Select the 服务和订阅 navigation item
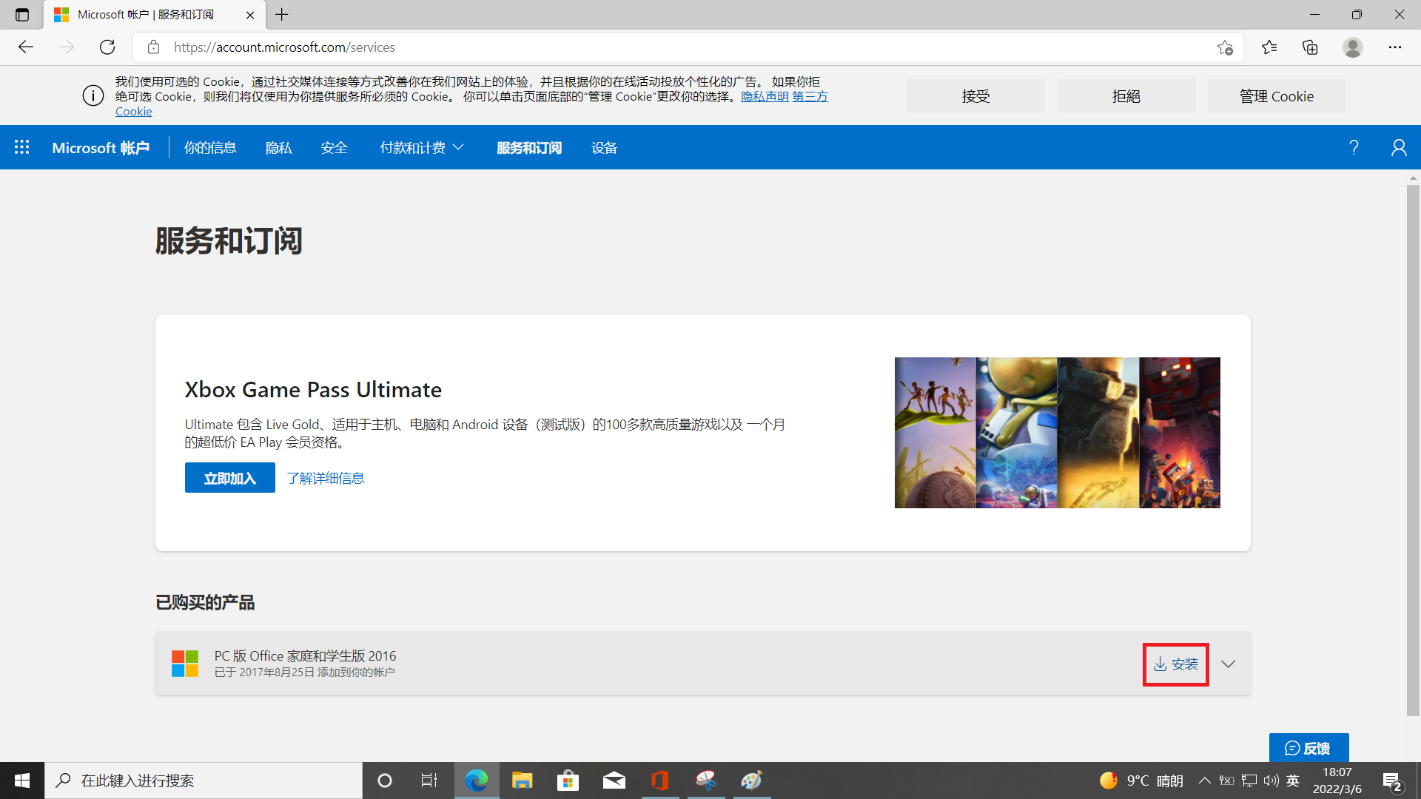This screenshot has width=1421, height=799. click(x=529, y=148)
